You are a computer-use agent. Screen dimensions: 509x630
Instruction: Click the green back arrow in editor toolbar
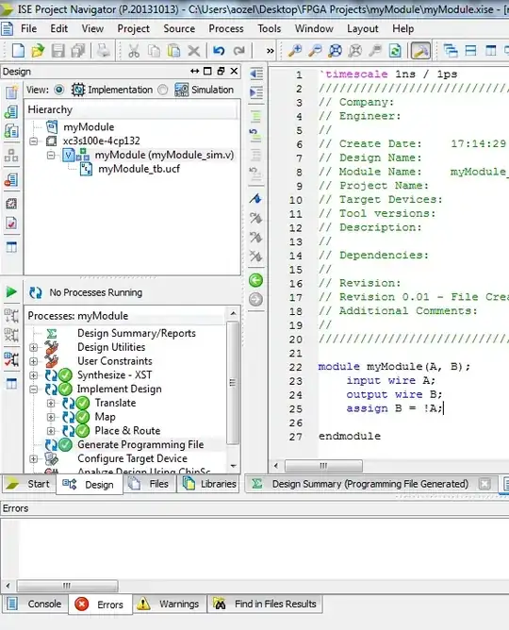(x=255, y=280)
